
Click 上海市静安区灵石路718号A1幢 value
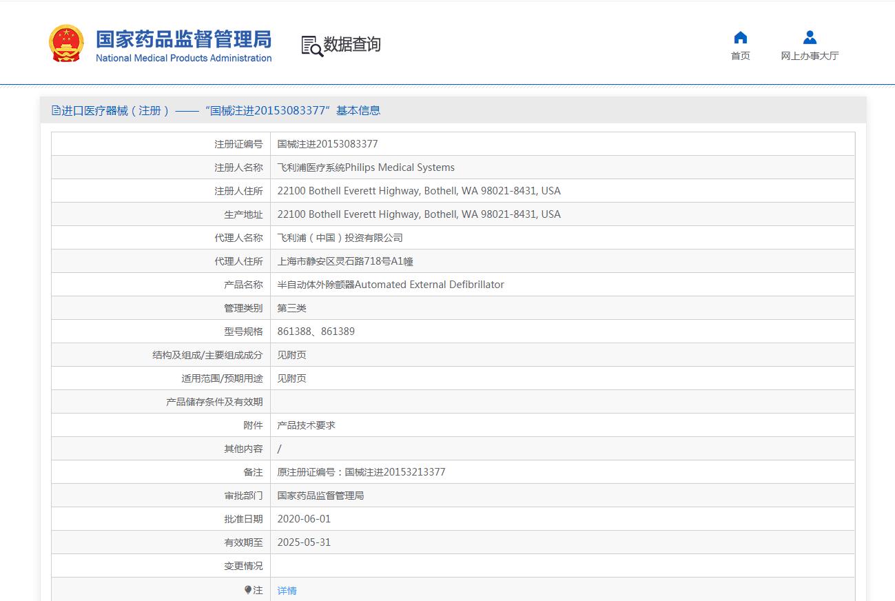click(345, 261)
